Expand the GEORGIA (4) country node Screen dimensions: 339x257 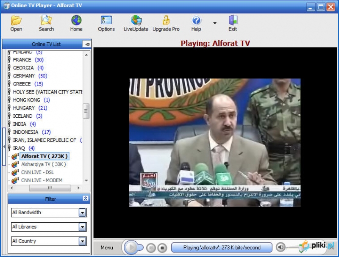(x=9, y=68)
